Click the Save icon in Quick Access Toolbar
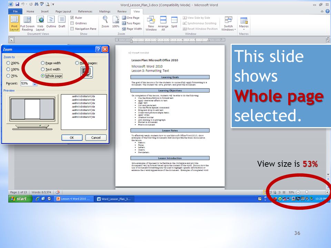Viewport: 331px width, 248px height. coord(17,4)
